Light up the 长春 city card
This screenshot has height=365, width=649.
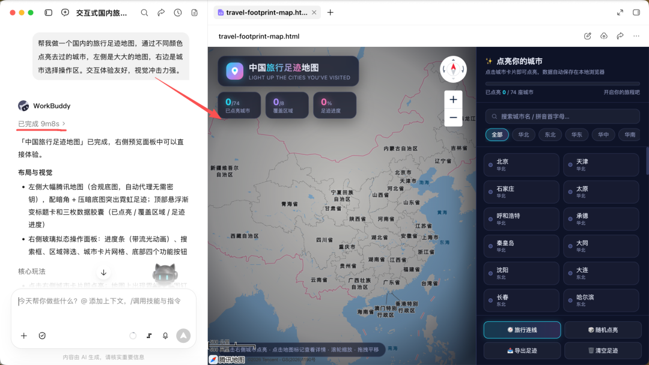[x=521, y=300]
